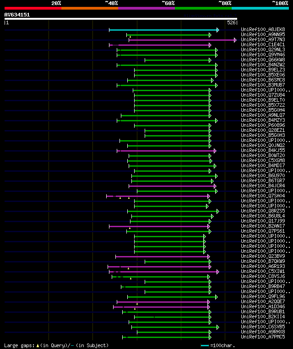293x349 pixels.
Task: Click the UniRef100_B7QKW9 hit name
Action: (263, 262)
